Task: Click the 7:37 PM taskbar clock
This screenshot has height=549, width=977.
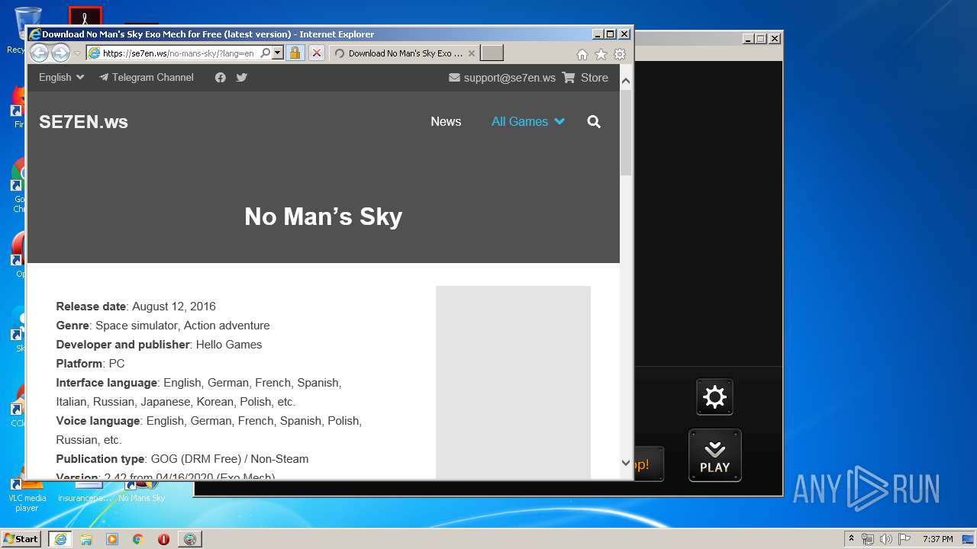Action: [x=937, y=539]
